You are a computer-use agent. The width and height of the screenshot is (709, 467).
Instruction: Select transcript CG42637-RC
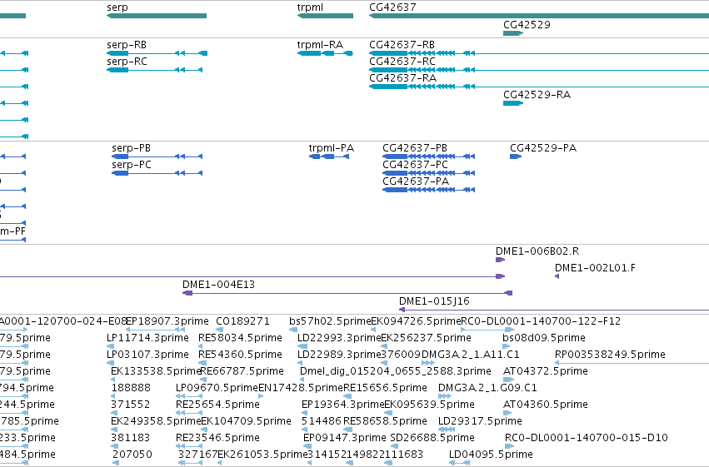402,62
